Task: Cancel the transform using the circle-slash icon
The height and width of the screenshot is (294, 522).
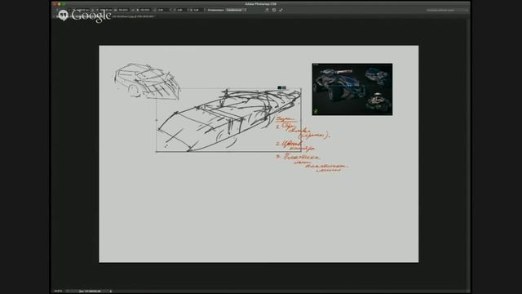Action: (274, 10)
